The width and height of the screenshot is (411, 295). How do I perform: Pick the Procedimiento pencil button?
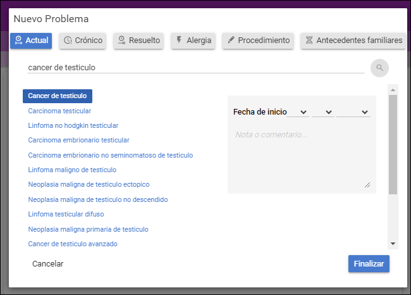tap(258, 41)
